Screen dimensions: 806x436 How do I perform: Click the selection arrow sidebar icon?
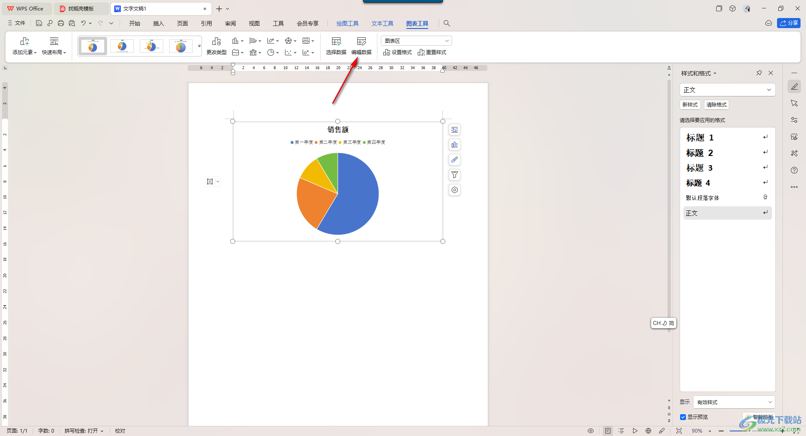coord(794,103)
